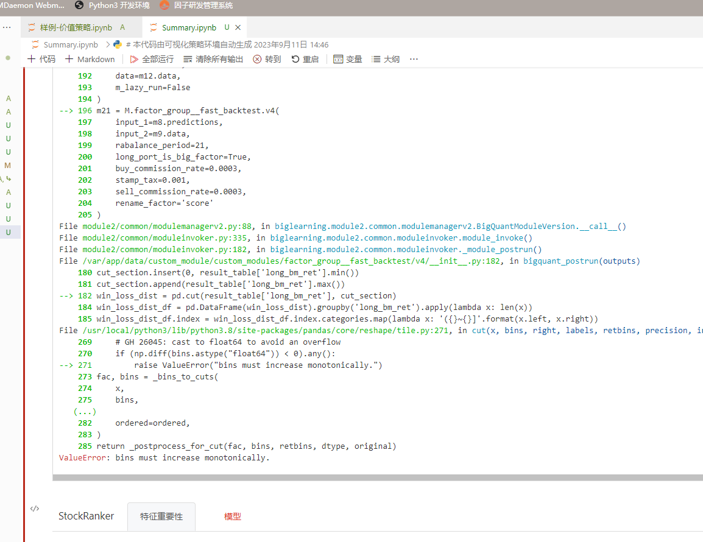The image size is (703, 542).
Task: Open the ellipsis menu left of the editor tabs
Action: [7, 27]
